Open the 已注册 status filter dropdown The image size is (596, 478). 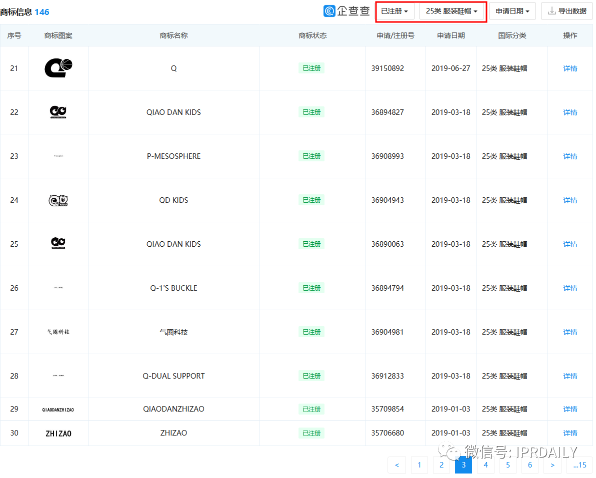[395, 11]
